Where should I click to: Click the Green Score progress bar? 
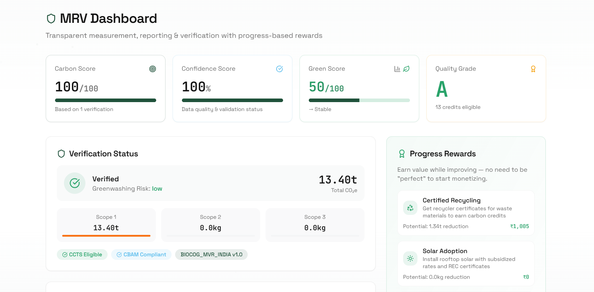[x=359, y=100]
